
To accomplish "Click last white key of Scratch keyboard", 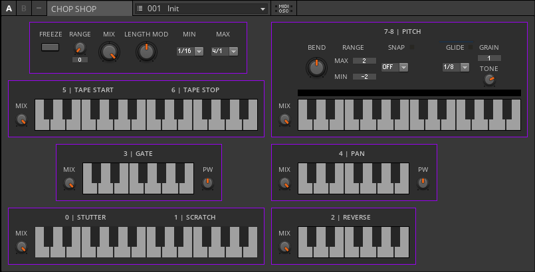I will point(250,252).
